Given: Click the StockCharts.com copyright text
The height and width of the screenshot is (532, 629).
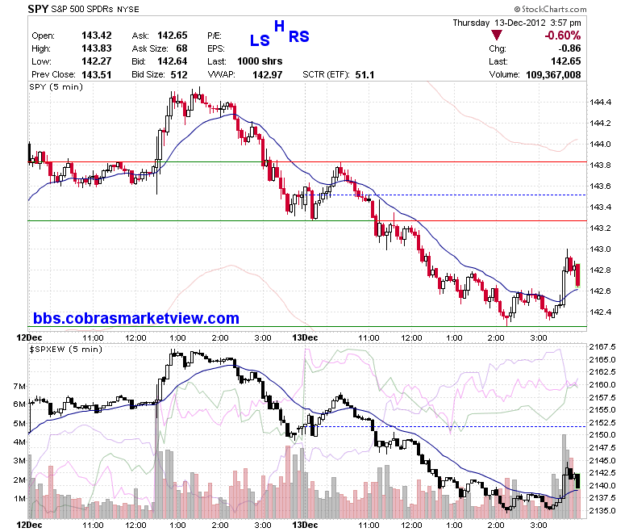Looking at the screenshot, I should (550, 9).
